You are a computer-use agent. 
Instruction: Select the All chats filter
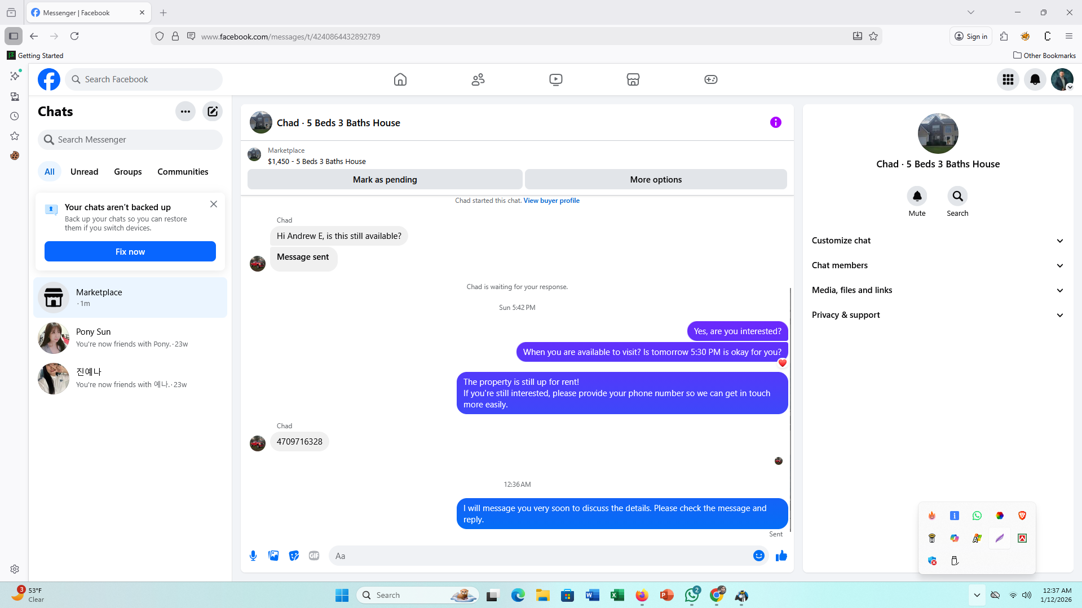(50, 172)
